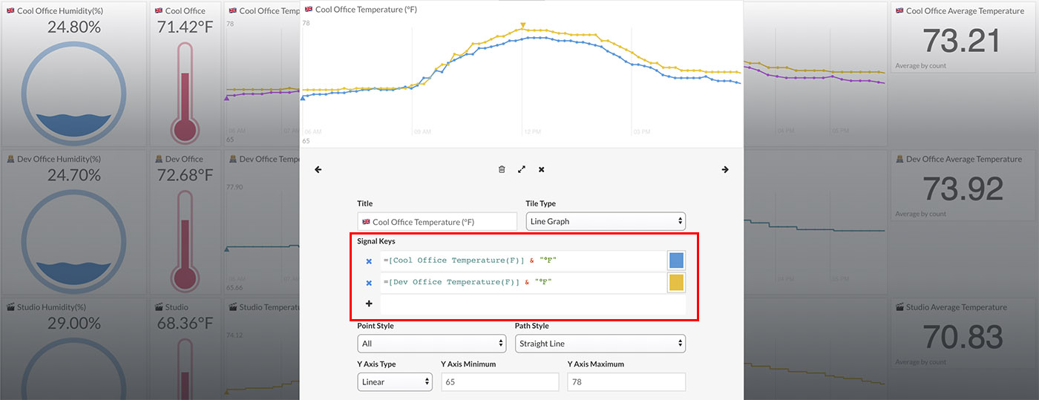
Task: Pick the yellow color swatch for Dev Office
Action: (x=676, y=283)
